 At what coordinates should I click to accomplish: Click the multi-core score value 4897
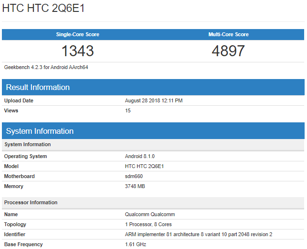(x=228, y=51)
